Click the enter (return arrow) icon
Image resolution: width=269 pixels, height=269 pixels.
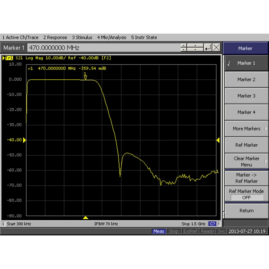(208, 47)
